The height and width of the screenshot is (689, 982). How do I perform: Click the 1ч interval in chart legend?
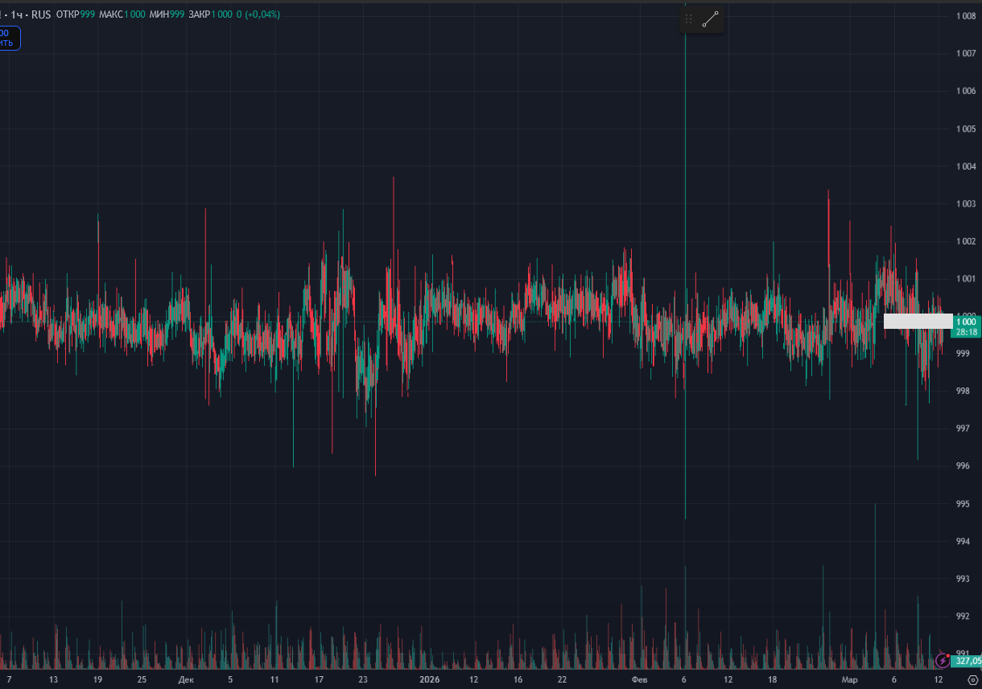(16, 14)
